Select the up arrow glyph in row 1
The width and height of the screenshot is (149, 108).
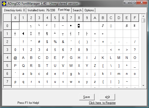click(x=79, y=34)
